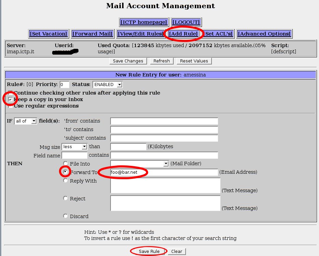Go to the Forward Mail page
The image size is (319, 256).
coord(92,33)
